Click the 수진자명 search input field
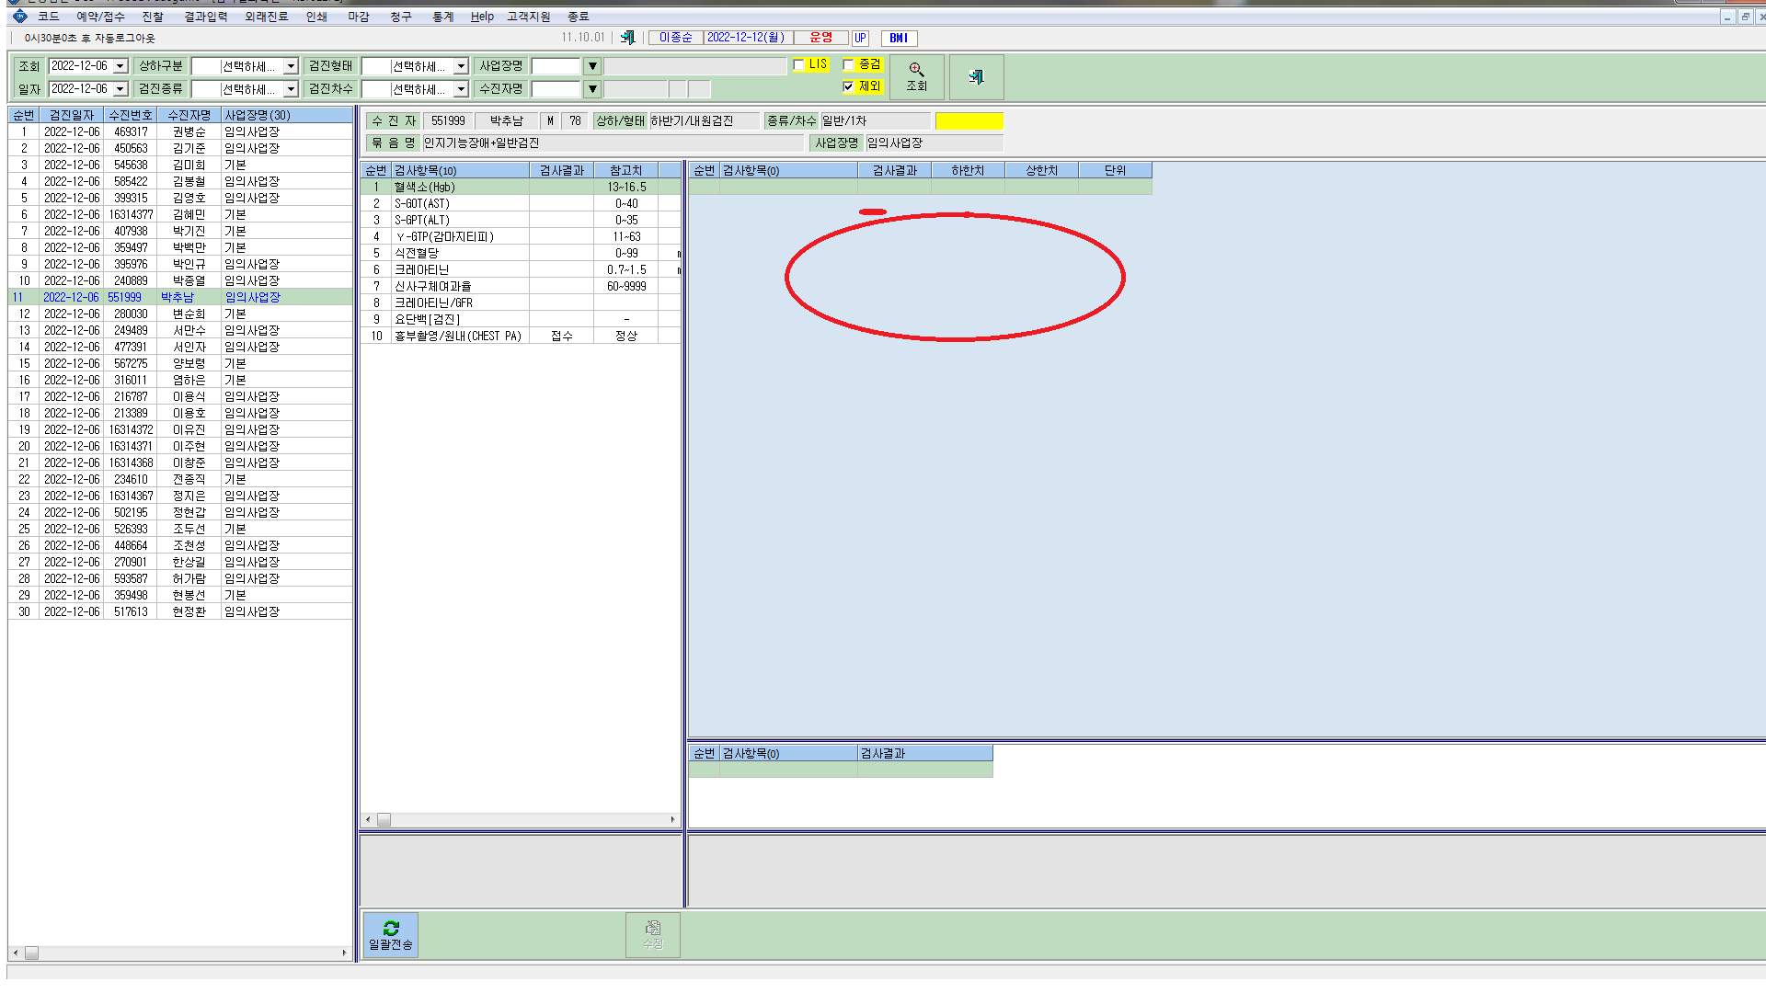 point(556,89)
